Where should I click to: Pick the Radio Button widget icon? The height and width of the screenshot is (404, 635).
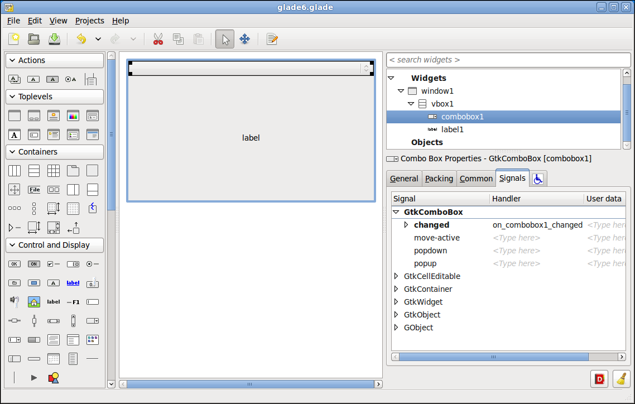[92, 264]
